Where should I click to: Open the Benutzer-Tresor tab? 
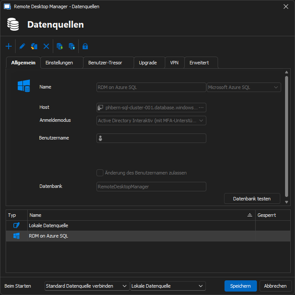[x=105, y=63]
